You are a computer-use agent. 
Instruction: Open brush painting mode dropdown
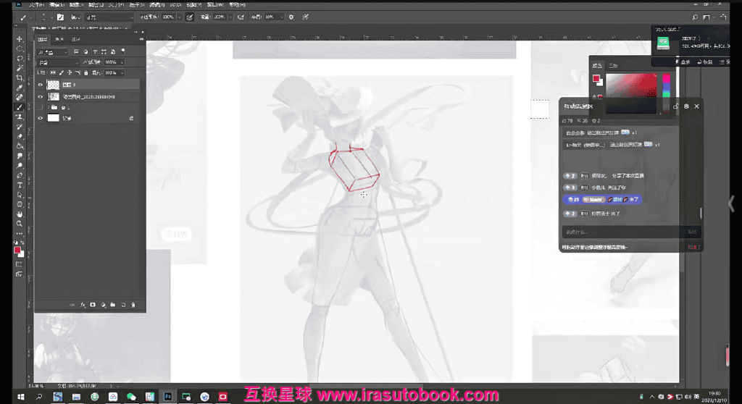[x=109, y=17]
